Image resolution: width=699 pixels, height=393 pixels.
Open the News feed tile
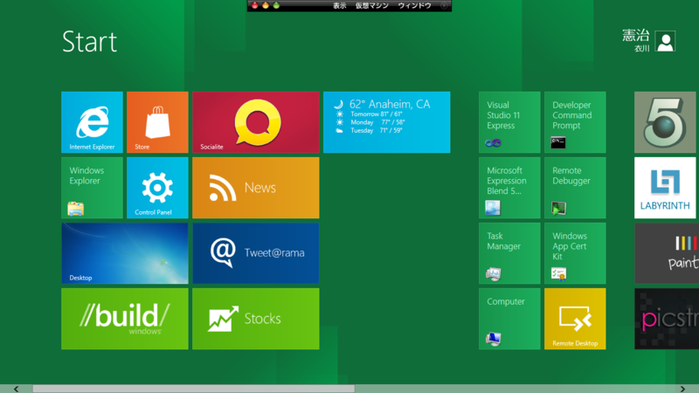coord(256,188)
